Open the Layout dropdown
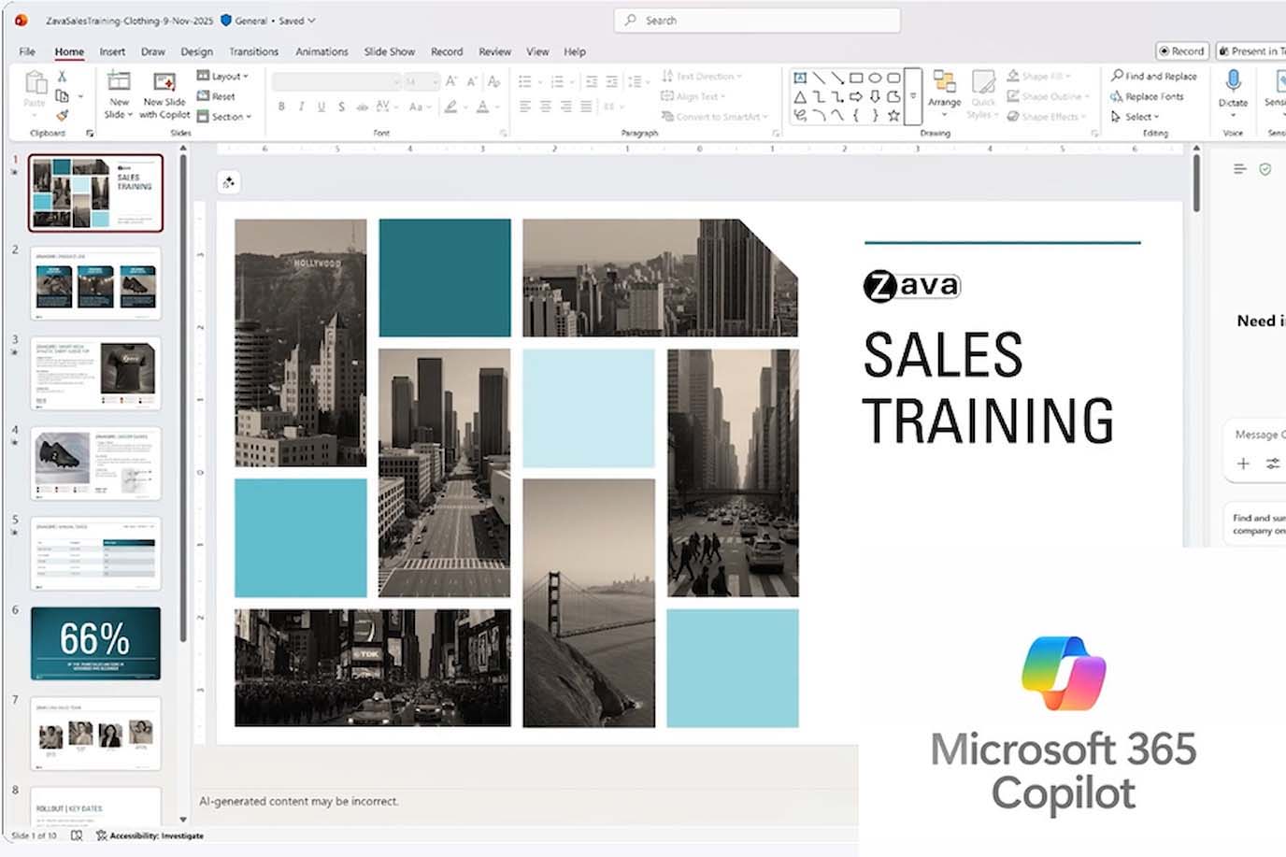The image size is (1286, 857). (x=223, y=76)
